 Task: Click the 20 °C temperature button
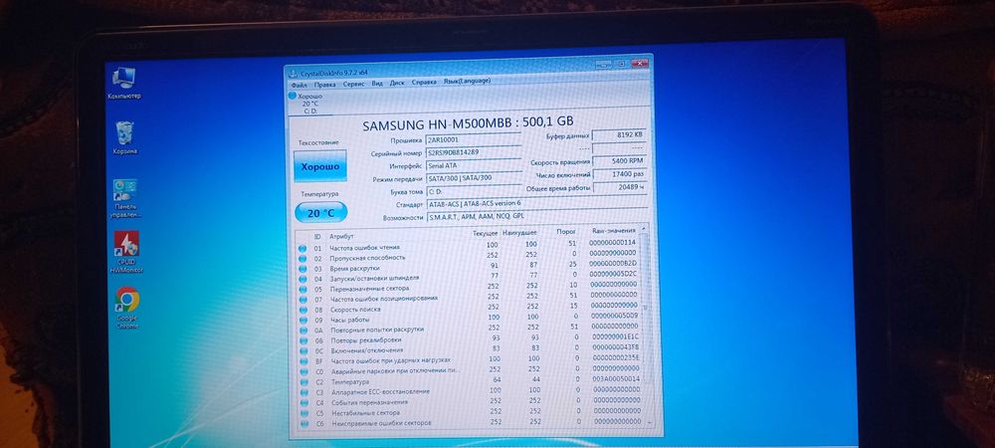pos(320,213)
